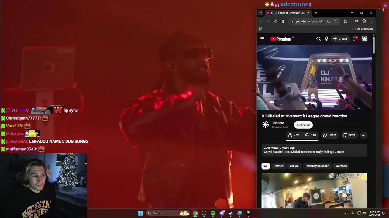This screenshot has height=218, width=389.
Task: Click the video title text
Action: (304, 116)
